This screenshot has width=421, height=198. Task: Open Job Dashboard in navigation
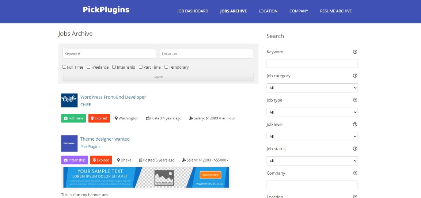(193, 11)
